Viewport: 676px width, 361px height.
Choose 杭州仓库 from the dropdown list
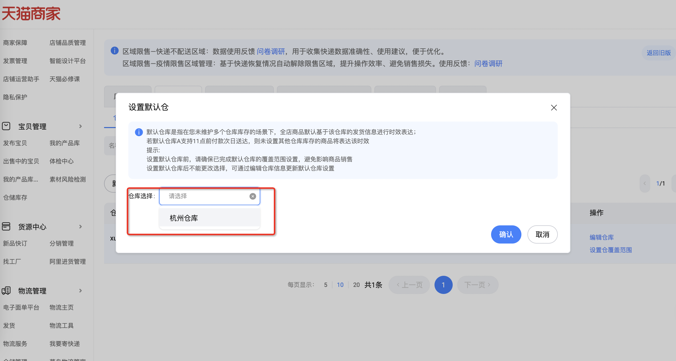[209, 218]
